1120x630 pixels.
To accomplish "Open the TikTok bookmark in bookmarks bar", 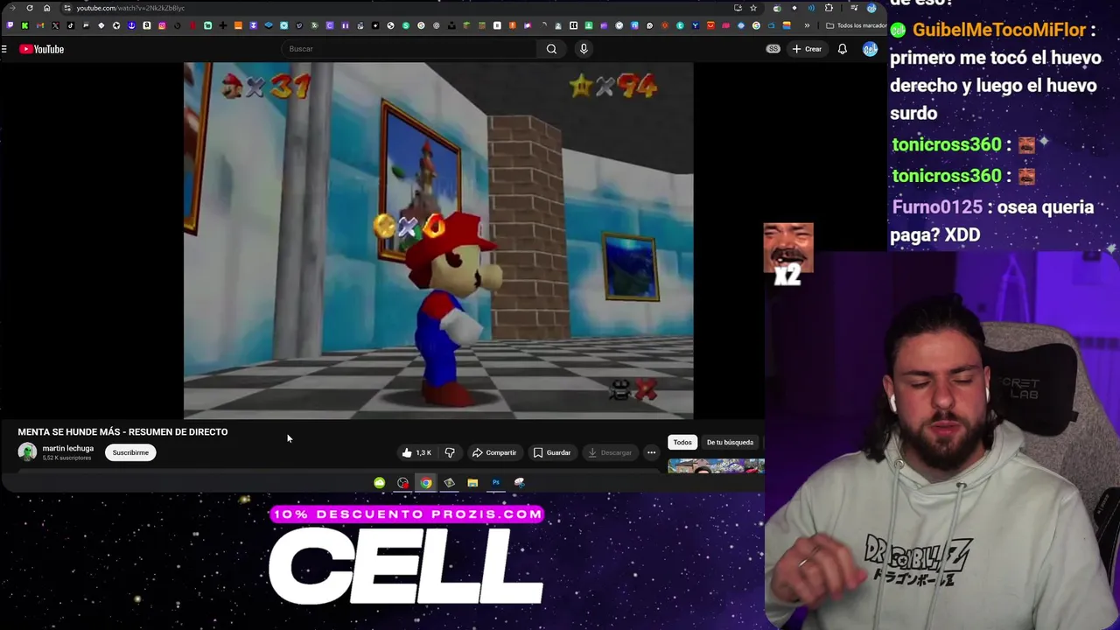I will [x=71, y=25].
